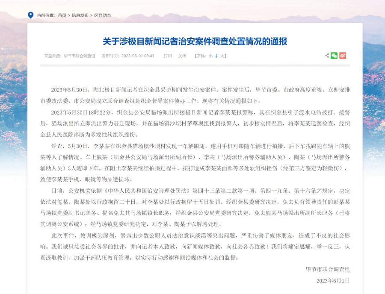Click the closing date 2023年6月1日

click(x=333, y=280)
